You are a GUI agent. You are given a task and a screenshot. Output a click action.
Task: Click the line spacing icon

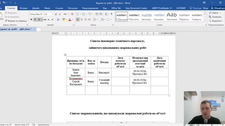95,20
